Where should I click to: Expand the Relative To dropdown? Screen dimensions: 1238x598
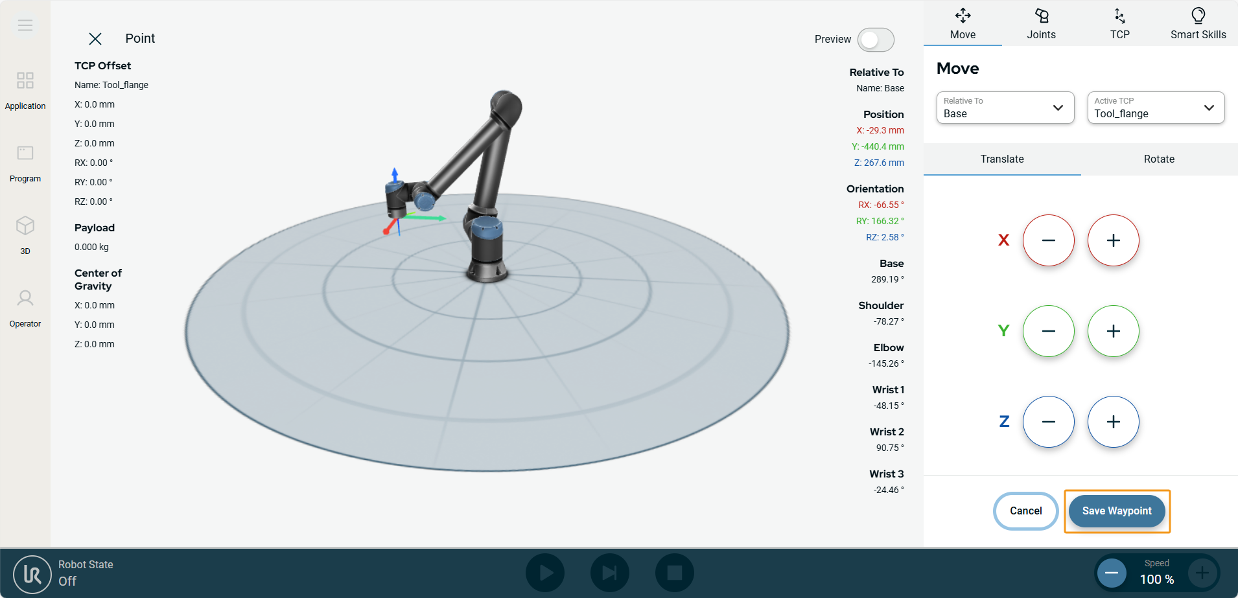(x=1005, y=108)
